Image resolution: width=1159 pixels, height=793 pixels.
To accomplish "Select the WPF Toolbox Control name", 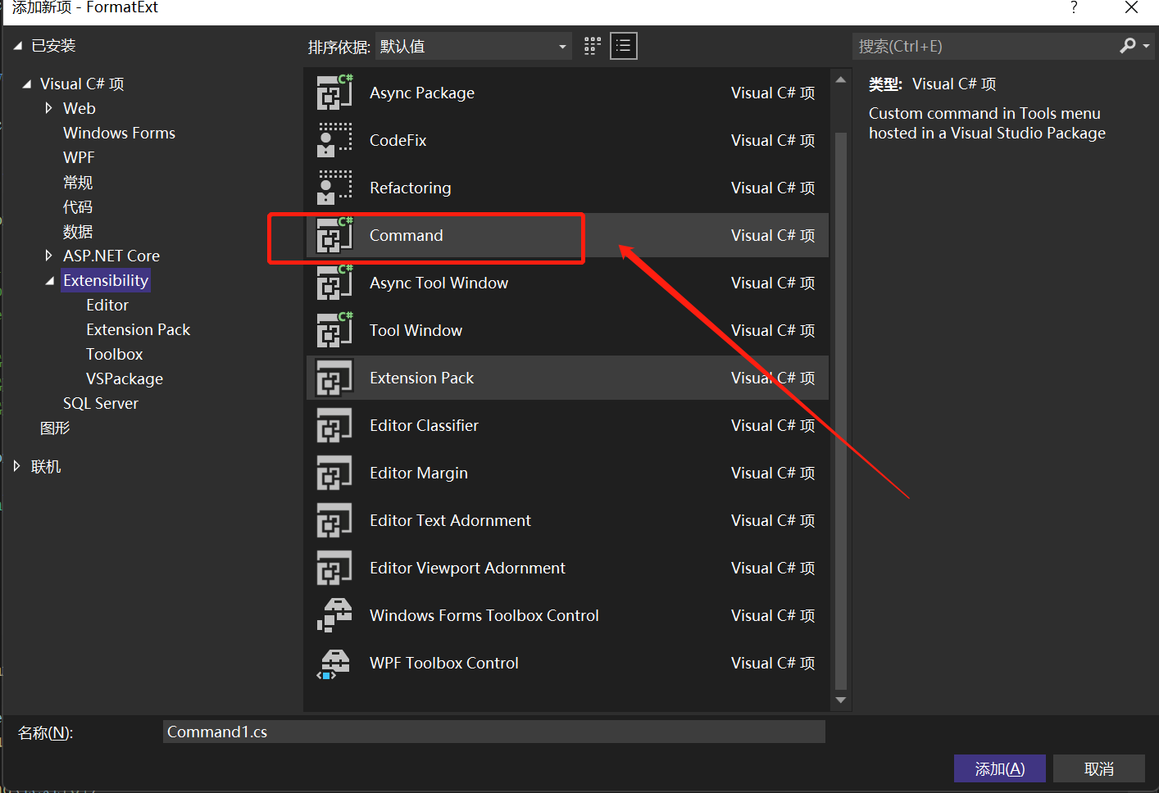I will [443, 663].
